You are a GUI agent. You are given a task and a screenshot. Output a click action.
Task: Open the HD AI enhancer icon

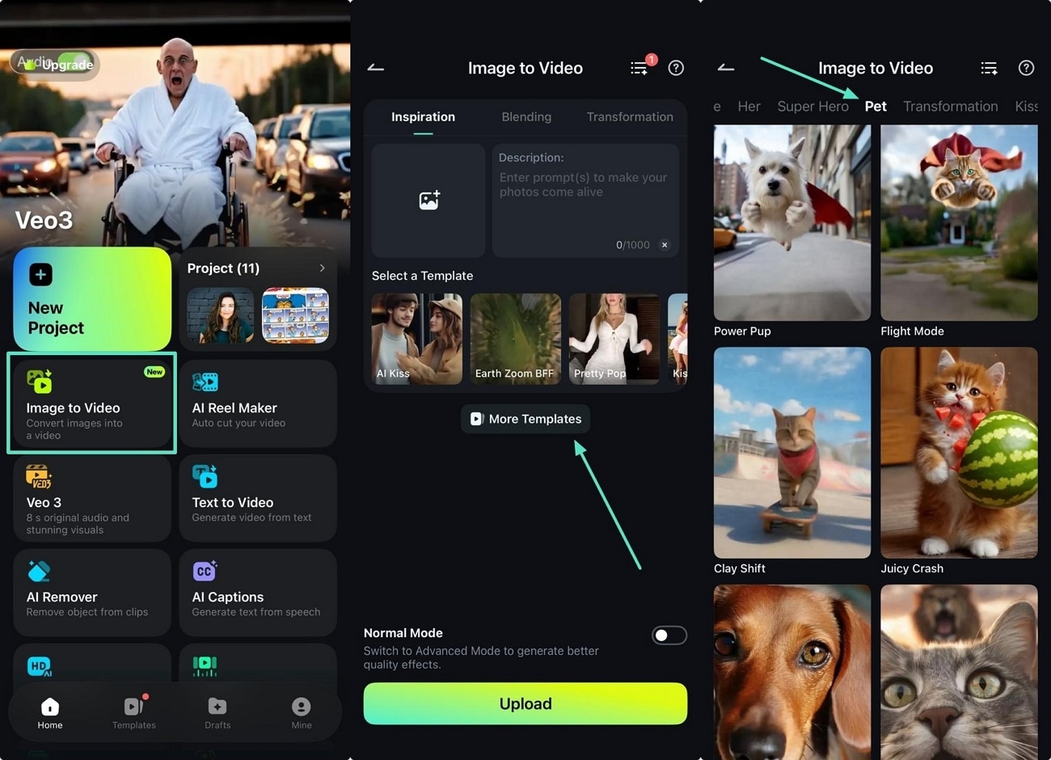coord(39,665)
